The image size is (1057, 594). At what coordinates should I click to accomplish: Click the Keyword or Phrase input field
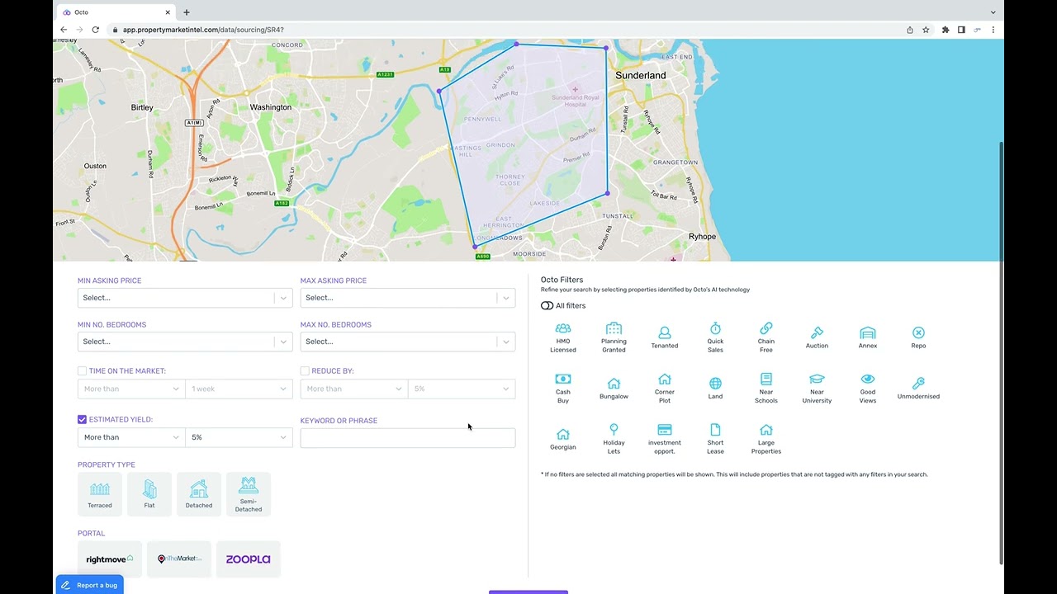click(407, 437)
